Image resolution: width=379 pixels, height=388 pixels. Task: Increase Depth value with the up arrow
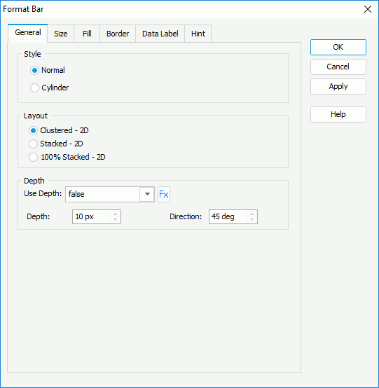coord(115,214)
